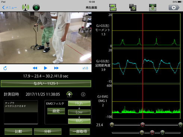The width and height of the screenshot is (183, 137).
Task: Tap the GJ-GS(左) モーメント graph
Action: click(x=146, y=31)
